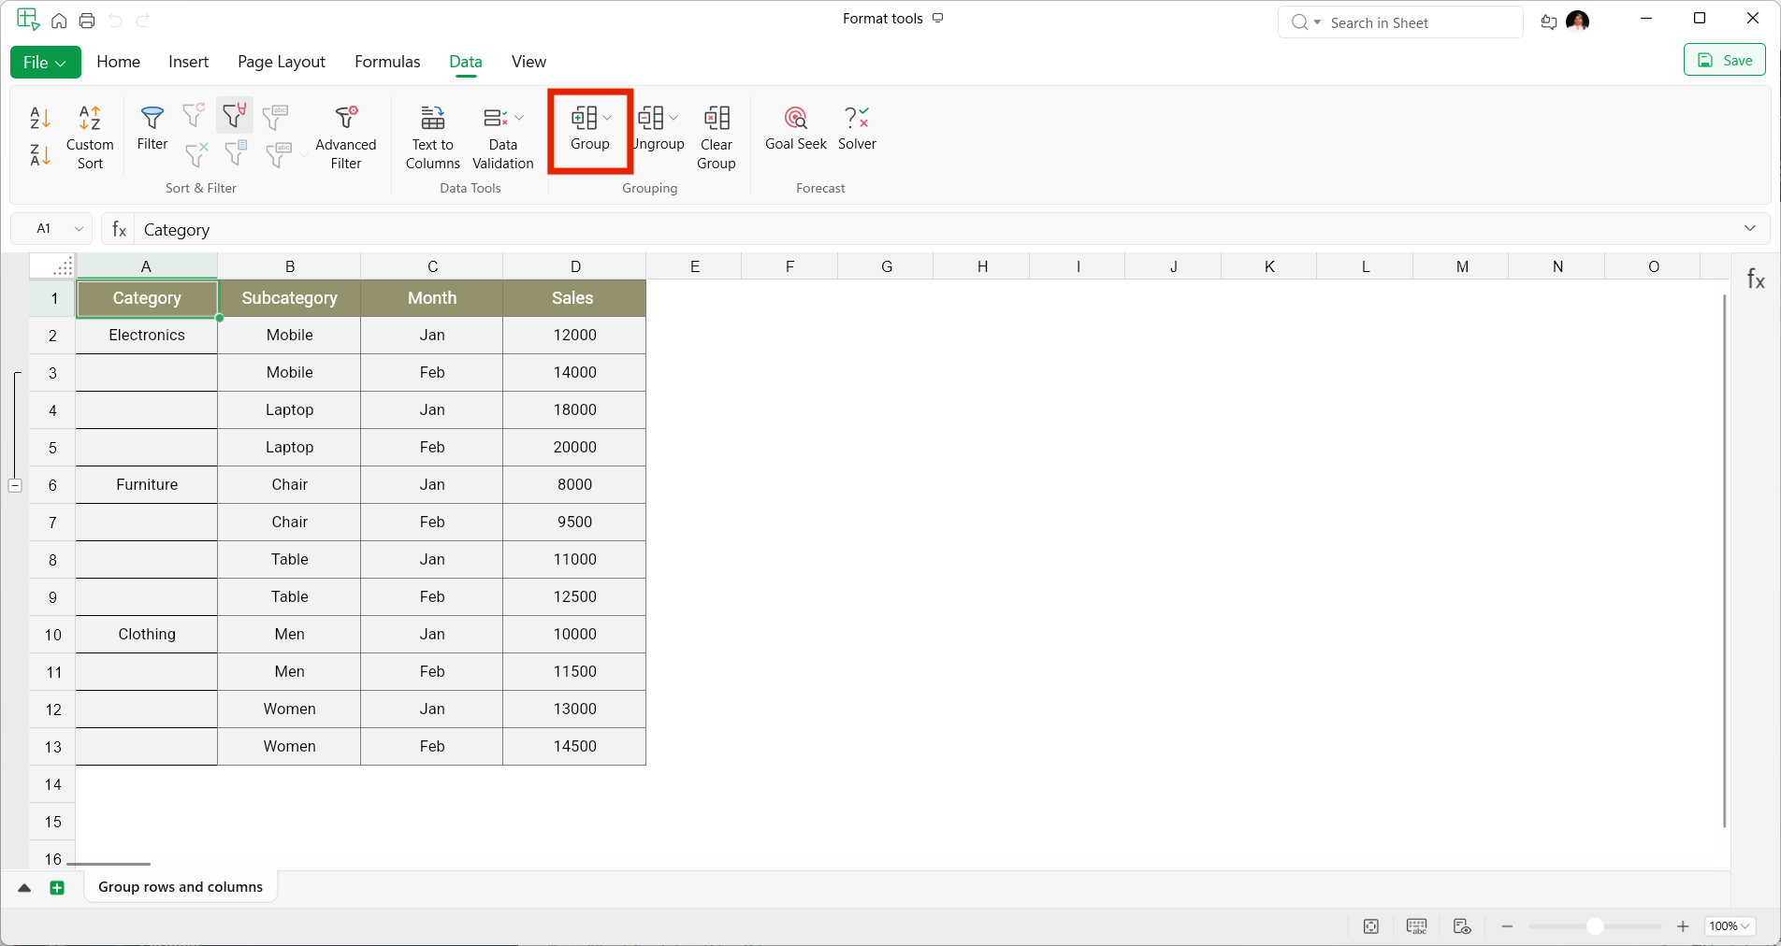
Task: Click the Sort ascending A-Z icon
Action: pyautogui.click(x=39, y=118)
